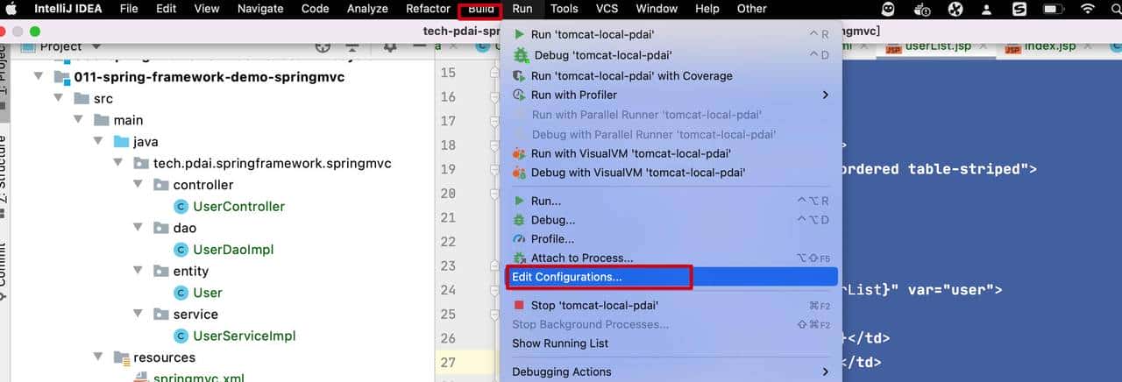Click the Profile... clock icon

pyautogui.click(x=520, y=238)
